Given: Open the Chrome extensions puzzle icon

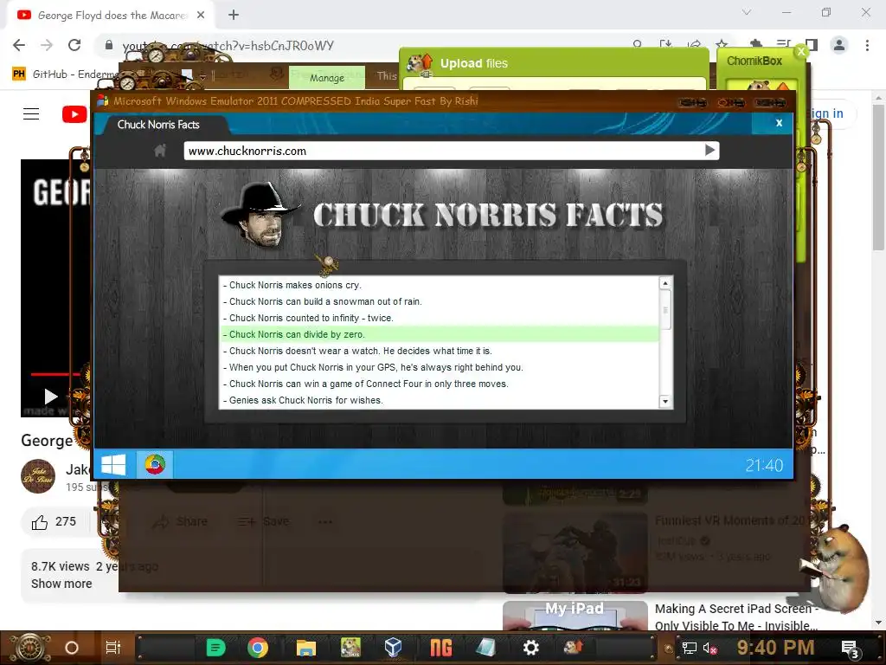Looking at the screenshot, I should coord(754,43).
